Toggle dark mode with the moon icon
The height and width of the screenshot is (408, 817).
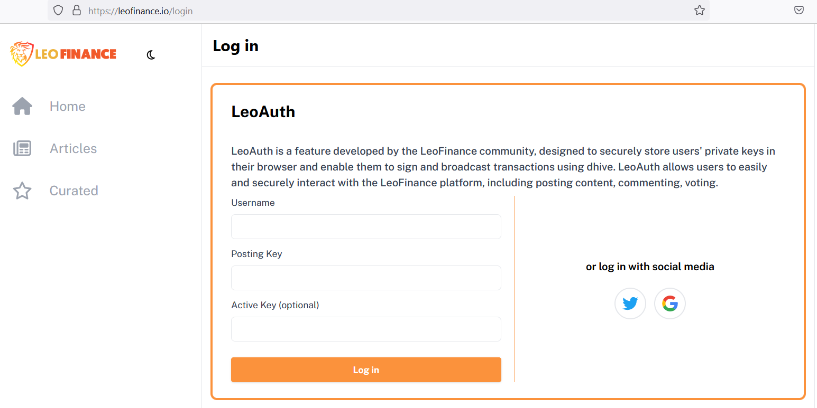coord(151,55)
